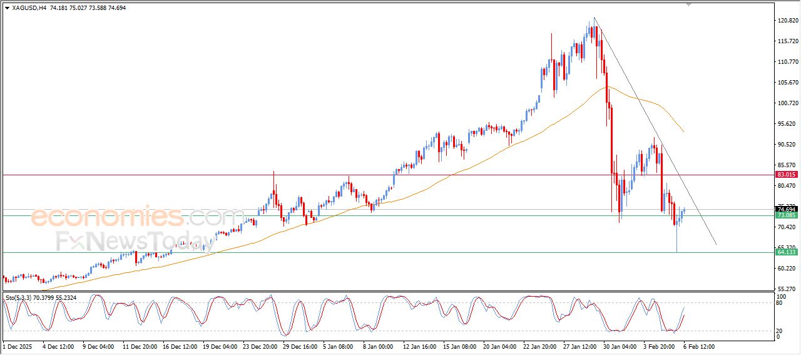Click the 1 Dec 2025 date label
The image size is (801, 355).
(x=16, y=346)
